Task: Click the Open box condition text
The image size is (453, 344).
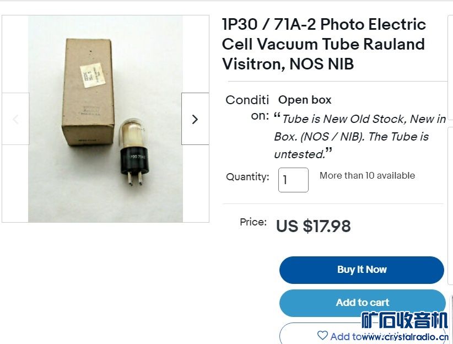Action: pos(305,100)
